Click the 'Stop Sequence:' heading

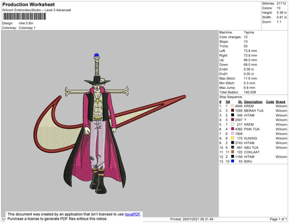231,97
